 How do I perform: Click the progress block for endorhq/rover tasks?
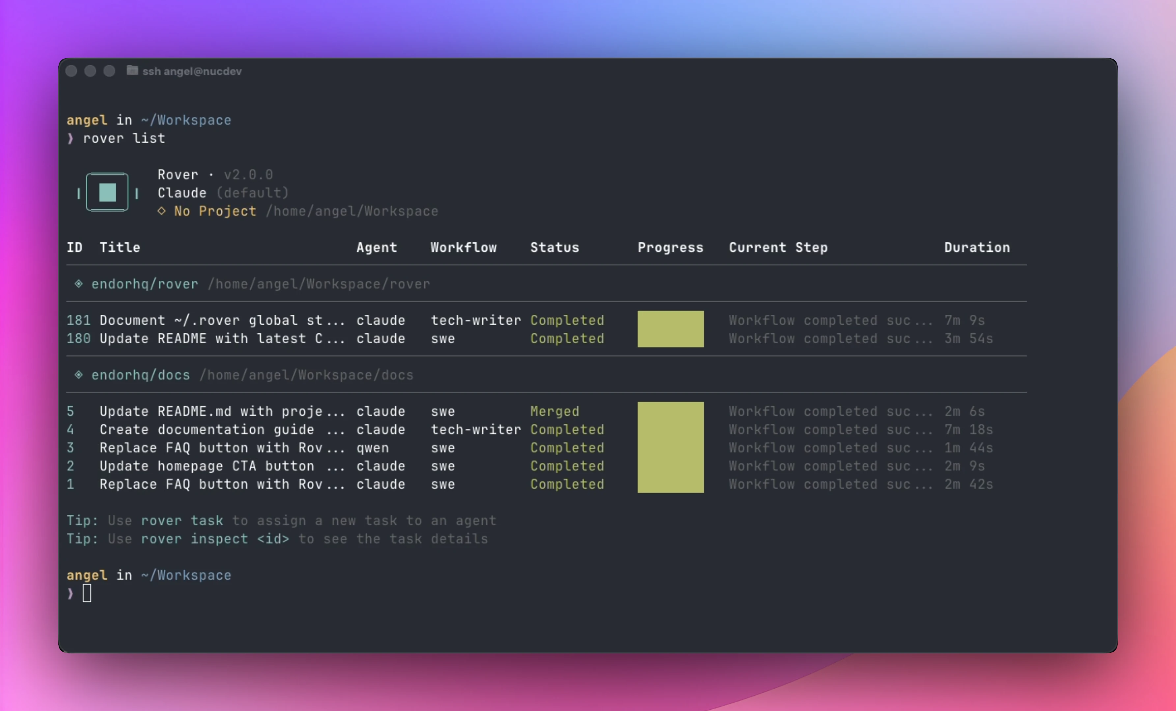[670, 329]
